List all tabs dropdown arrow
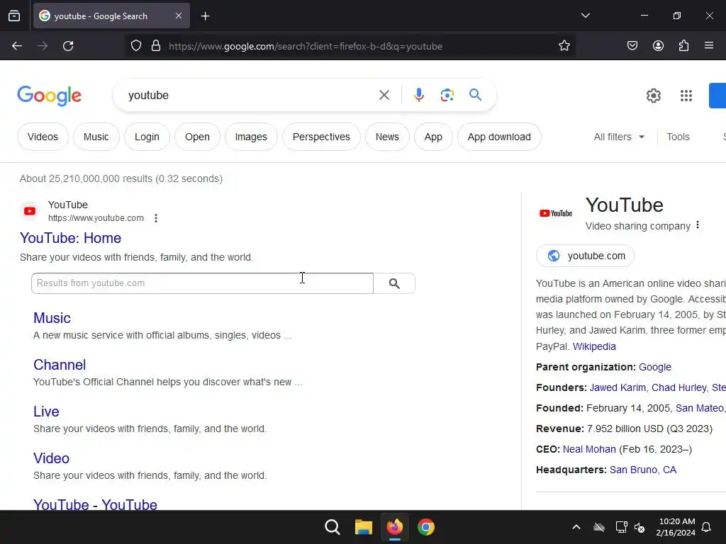Screen dimensions: 726x544 (x=585, y=16)
